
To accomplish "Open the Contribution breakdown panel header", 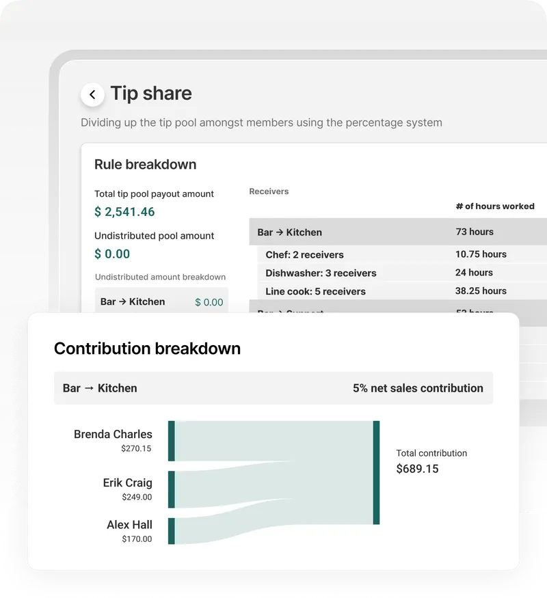I will click(x=147, y=349).
